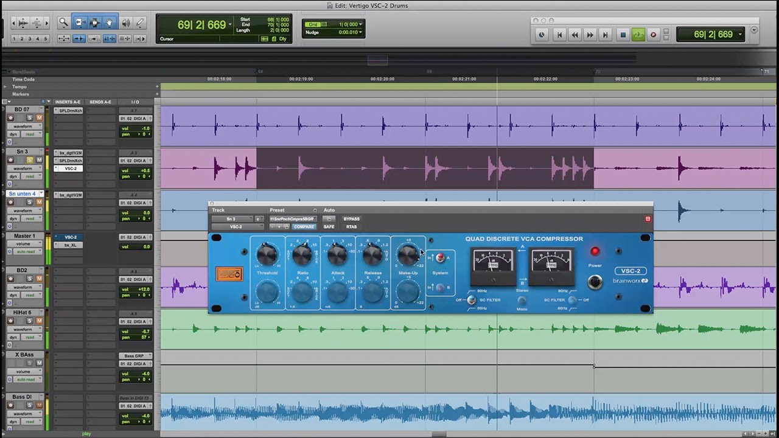779x438 pixels.
Task: Mute the HiHat 6 track
Action: tap(39, 321)
